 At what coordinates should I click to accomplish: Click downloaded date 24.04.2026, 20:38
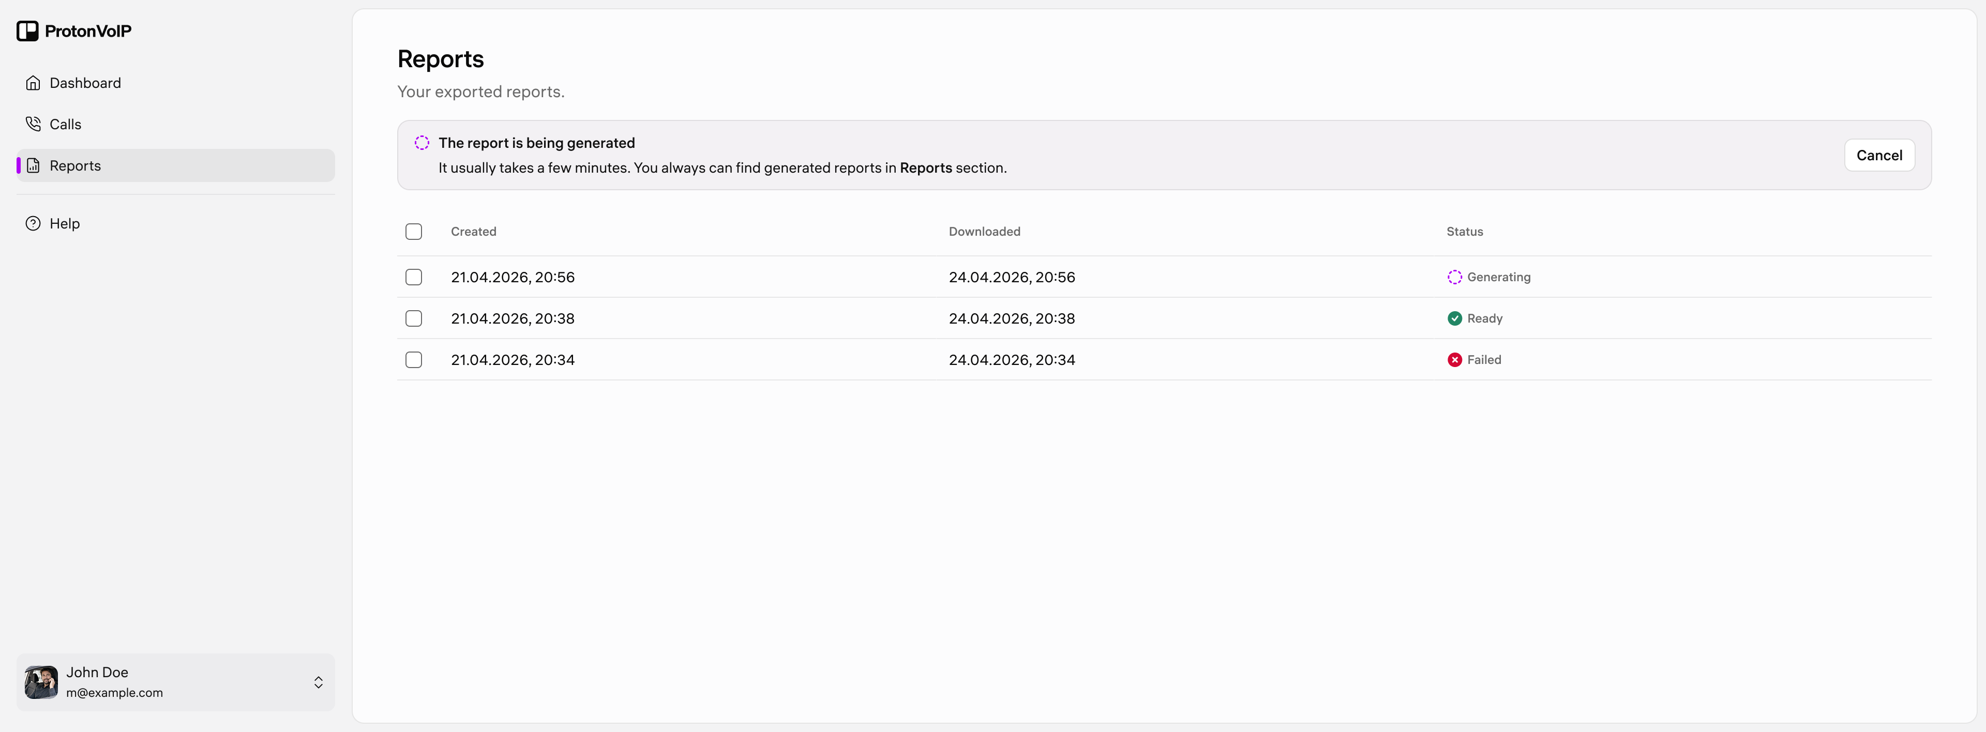pyautogui.click(x=1012, y=318)
